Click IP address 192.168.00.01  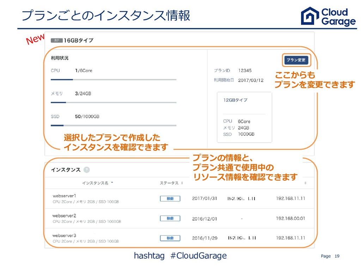pyautogui.click(x=290, y=218)
